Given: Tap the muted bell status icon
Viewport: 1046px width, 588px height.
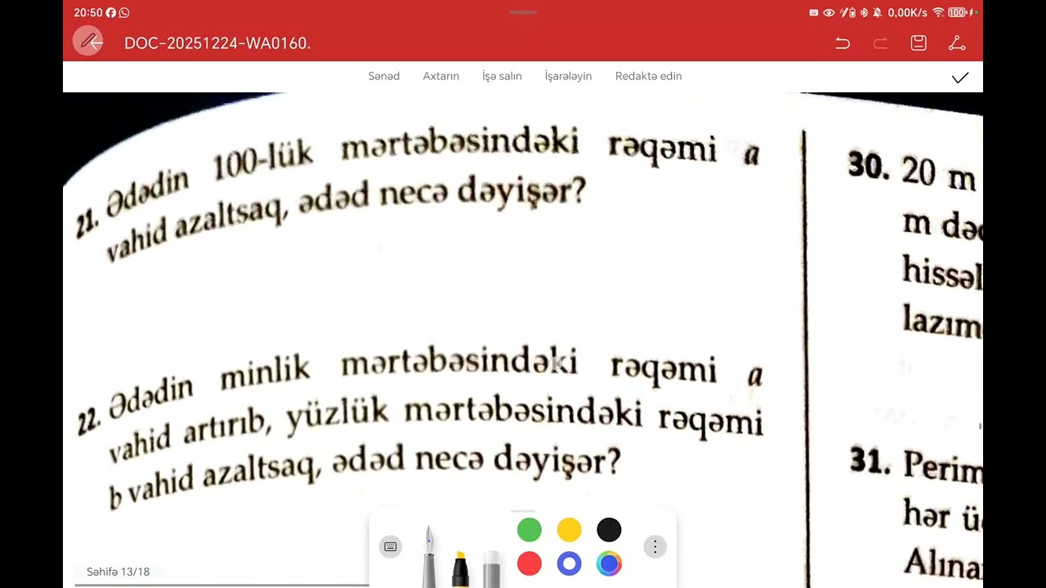Looking at the screenshot, I should tap(878, 12).
